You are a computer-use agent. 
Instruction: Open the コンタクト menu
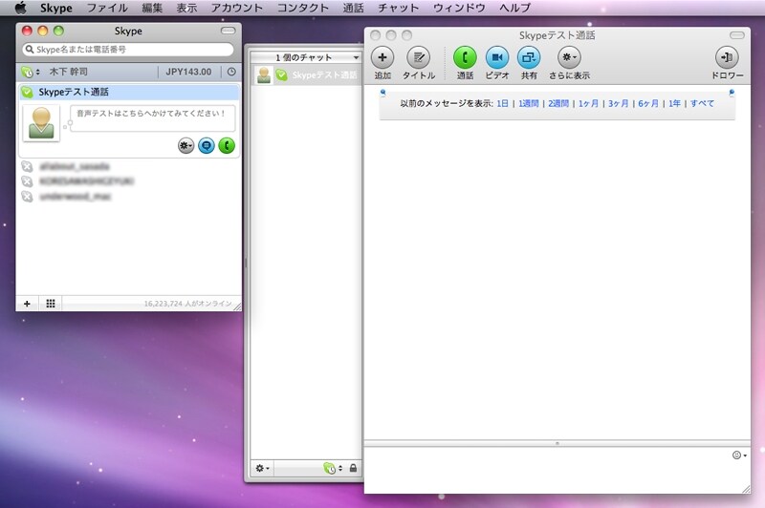click(x=303, y=8)
